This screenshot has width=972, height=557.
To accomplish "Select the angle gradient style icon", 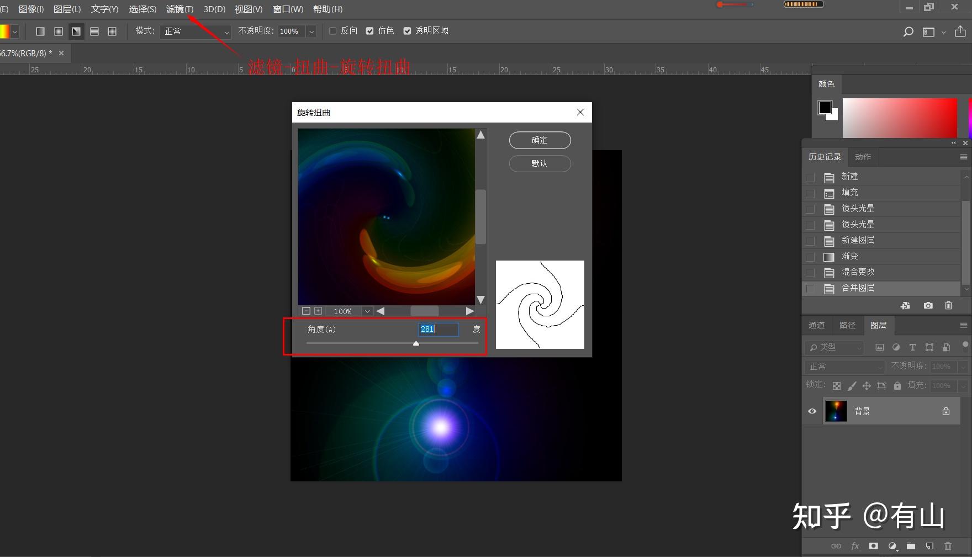I will coord(76,31).
